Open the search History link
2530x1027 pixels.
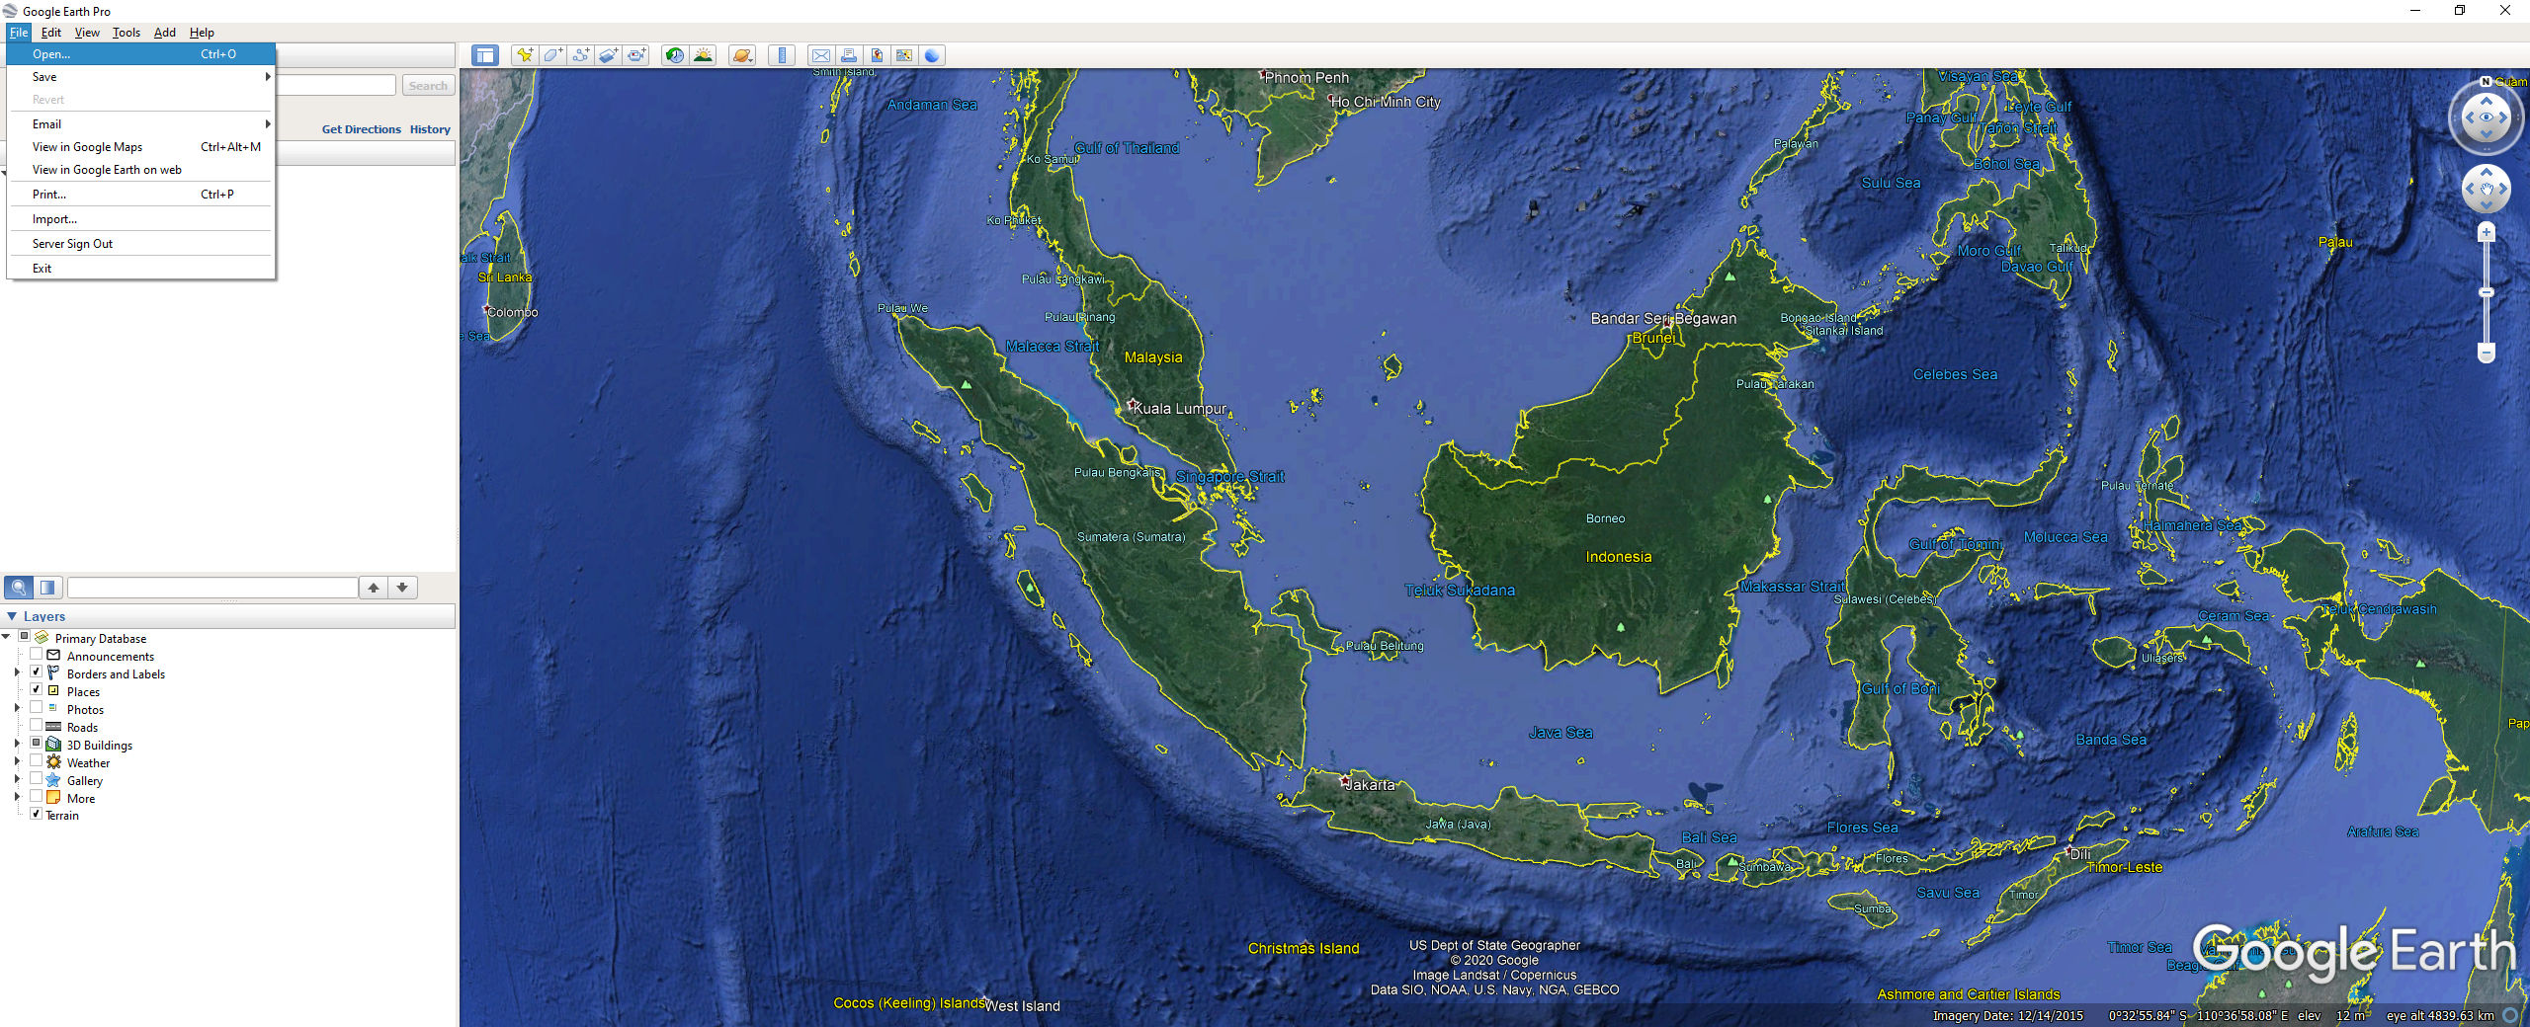point(430,129)
